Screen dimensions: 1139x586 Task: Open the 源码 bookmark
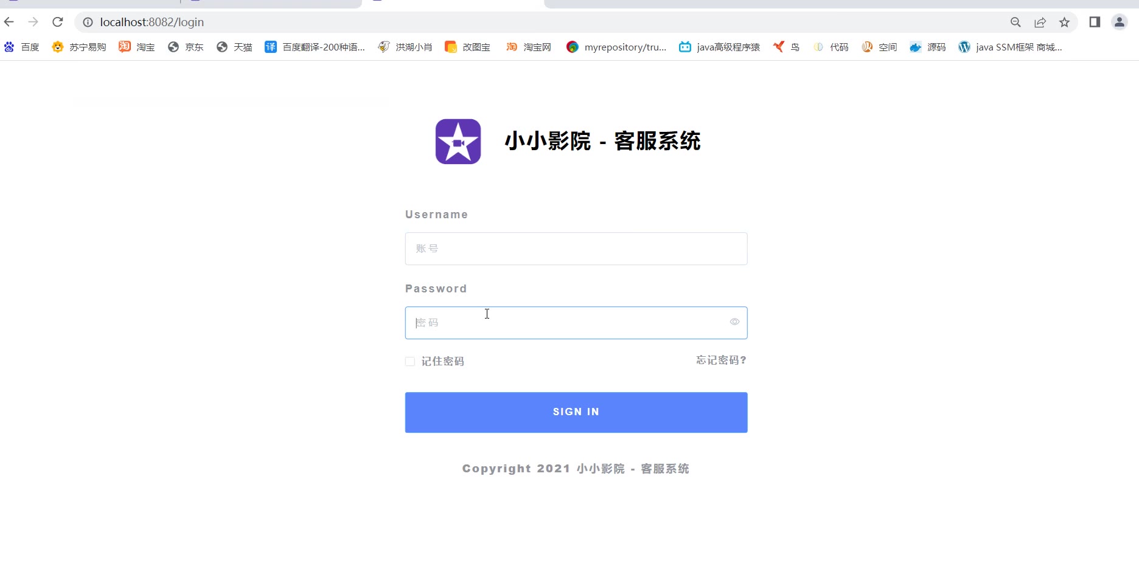[x=928, y=47]
